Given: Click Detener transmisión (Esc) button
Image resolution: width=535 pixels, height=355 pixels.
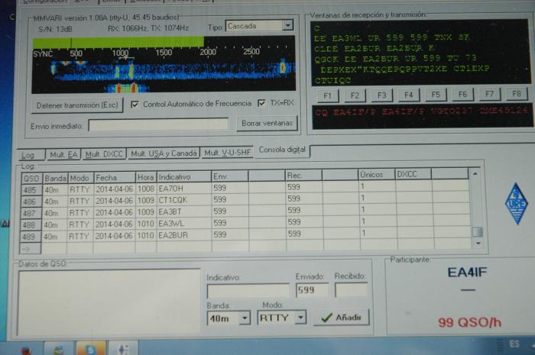Looking at the screenshot, I should pos(77,105).
